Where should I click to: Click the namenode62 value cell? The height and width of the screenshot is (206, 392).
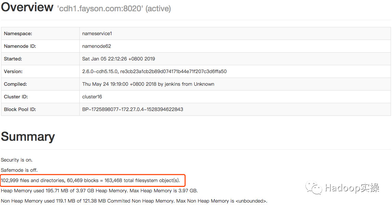tap(96, 46)
